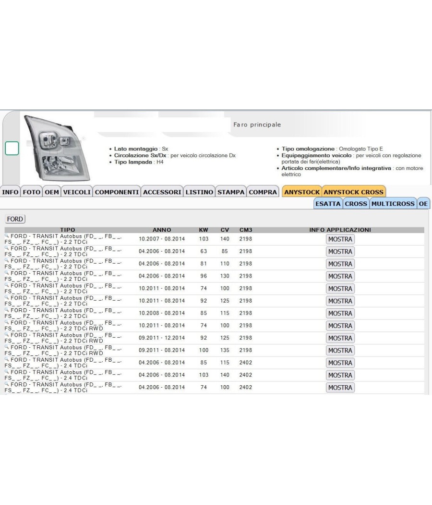Viewport: 432px width, 505px height.
Task: Click the date cell 10.2007 - 08.2014
Action: coord(162,239)
